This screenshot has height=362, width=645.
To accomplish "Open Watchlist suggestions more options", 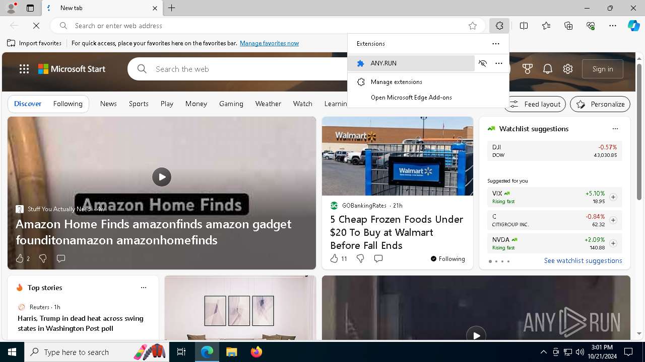I will pyautogui.click(x=615, y=129).
